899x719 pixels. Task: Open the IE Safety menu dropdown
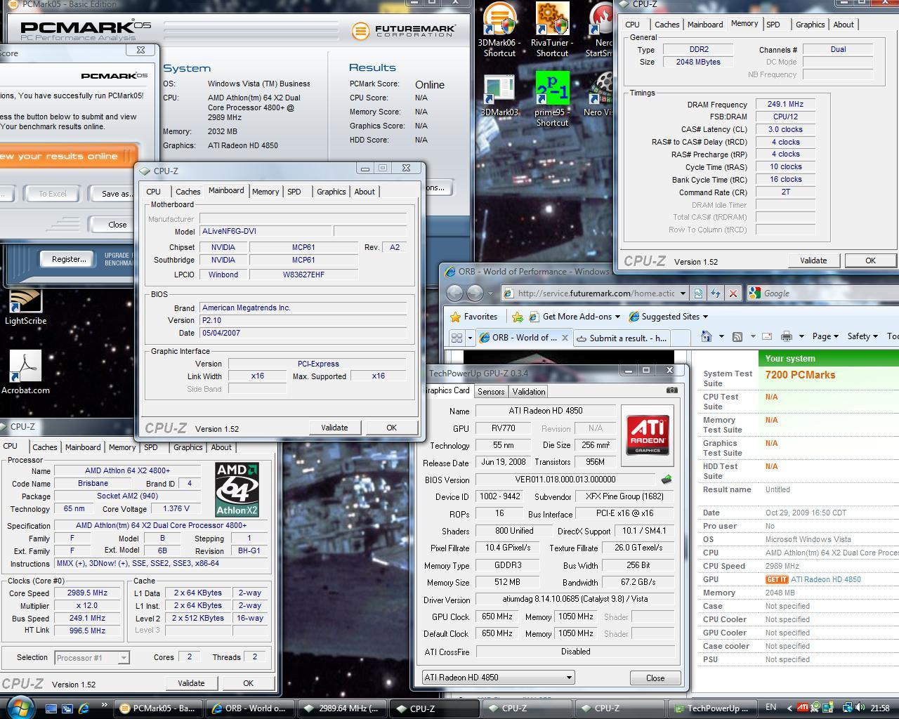(x=862, y=336)
